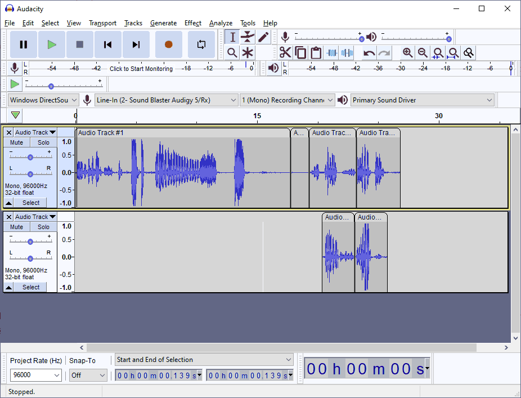Skip to End of the project

point(136,44)
